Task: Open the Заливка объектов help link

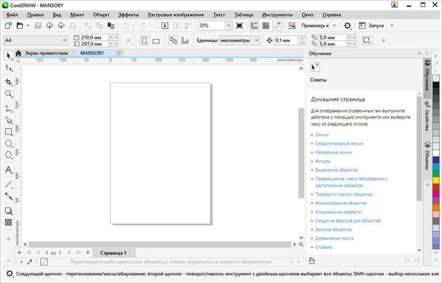Action: 332,229
